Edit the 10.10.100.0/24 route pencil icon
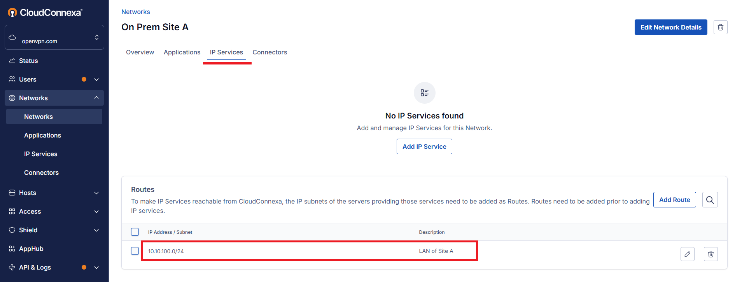742x282 pixels. point(687,254)
